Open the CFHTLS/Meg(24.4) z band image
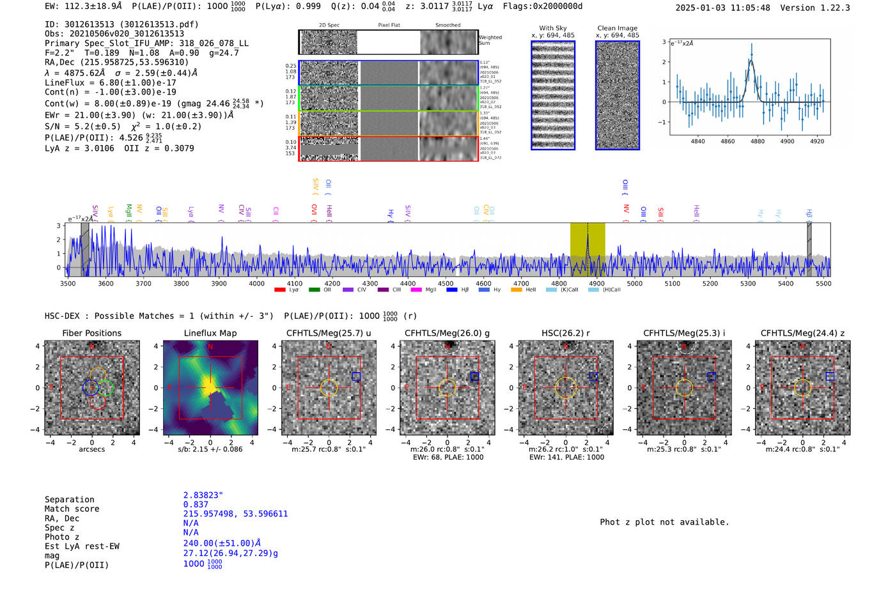The image size is (895, 609). [803, 388]
